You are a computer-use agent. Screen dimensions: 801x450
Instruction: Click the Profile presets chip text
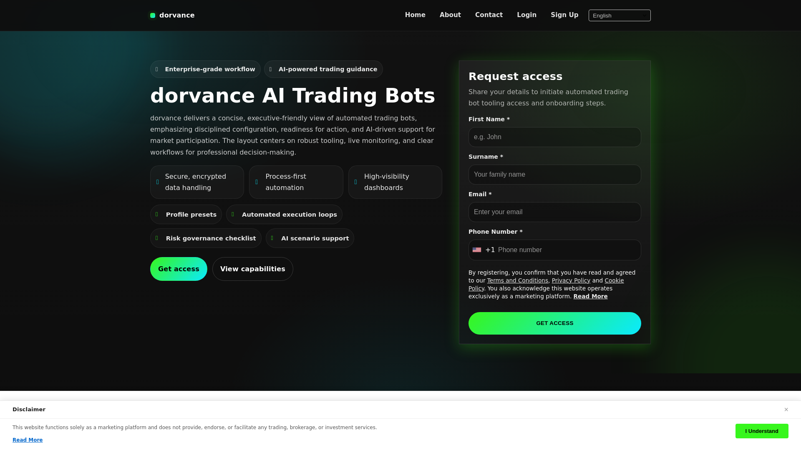pyautogui.click(x=191, y=215)
